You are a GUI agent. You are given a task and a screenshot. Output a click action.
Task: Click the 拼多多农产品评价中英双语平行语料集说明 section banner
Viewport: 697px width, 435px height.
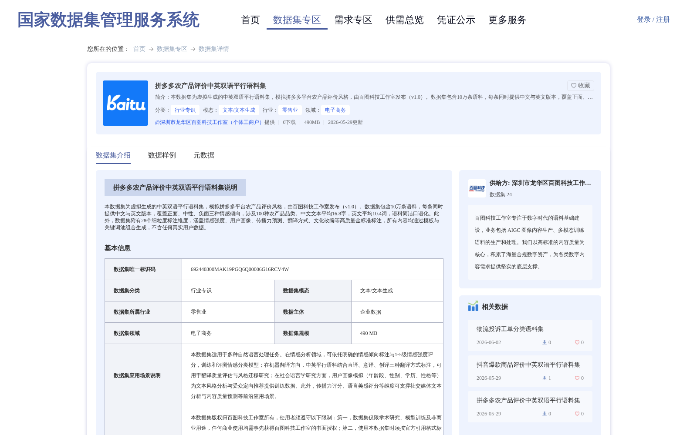coord(175,187)
